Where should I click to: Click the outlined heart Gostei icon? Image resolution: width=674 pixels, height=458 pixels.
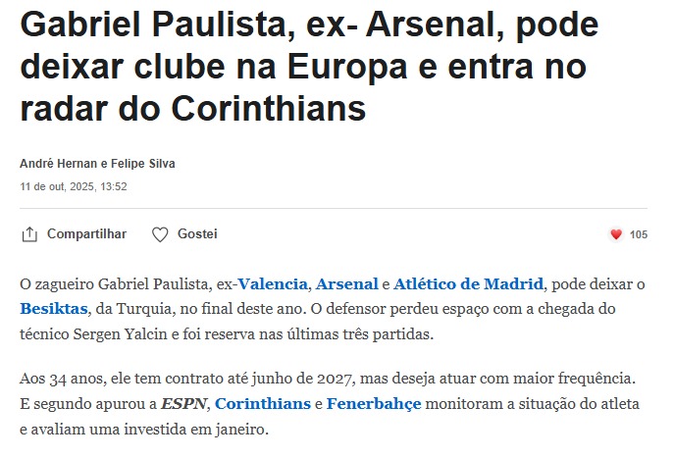point(161,234)
